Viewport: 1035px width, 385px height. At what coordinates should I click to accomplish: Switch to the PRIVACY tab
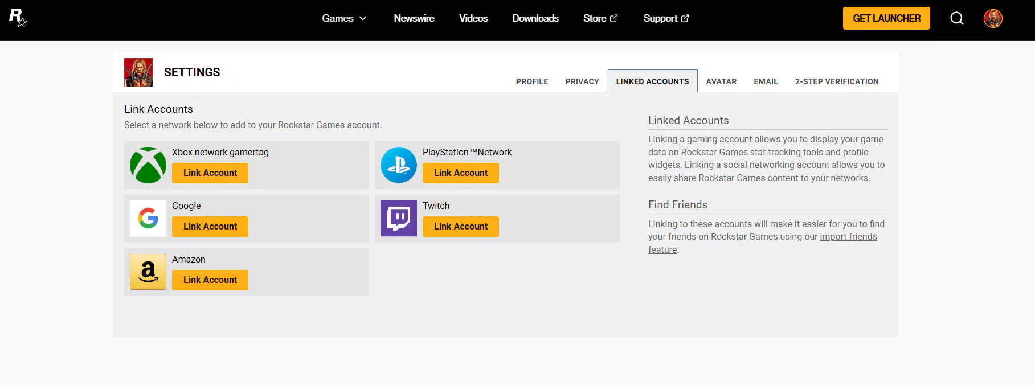click(x=582, y=81)
